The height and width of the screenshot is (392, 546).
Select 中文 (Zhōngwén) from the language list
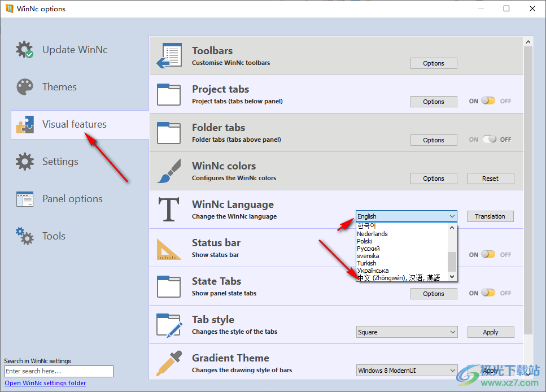402,278
